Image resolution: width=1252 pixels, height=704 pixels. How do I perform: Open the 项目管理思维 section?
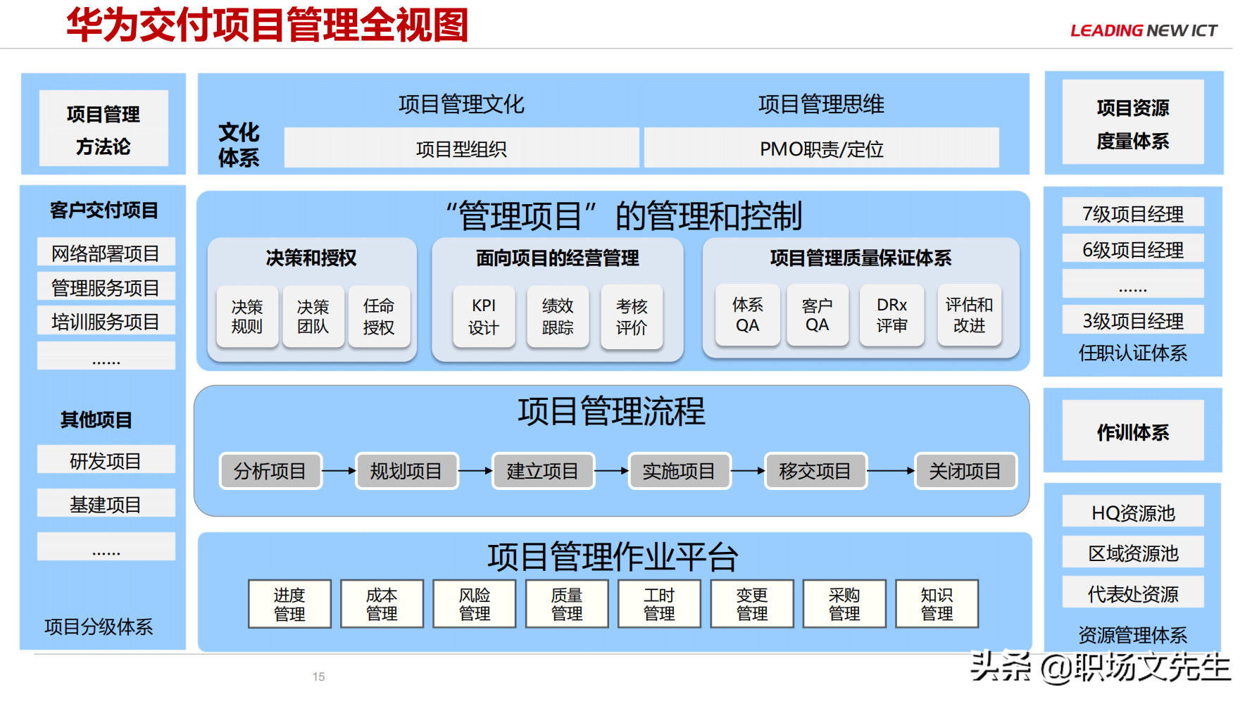coord(824,104)
